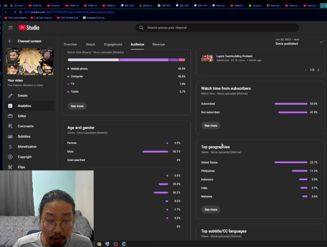Click the blue C app taskbar icon
Image resolution: width=327 pixels, height=247 pixels.
[124, 244]
